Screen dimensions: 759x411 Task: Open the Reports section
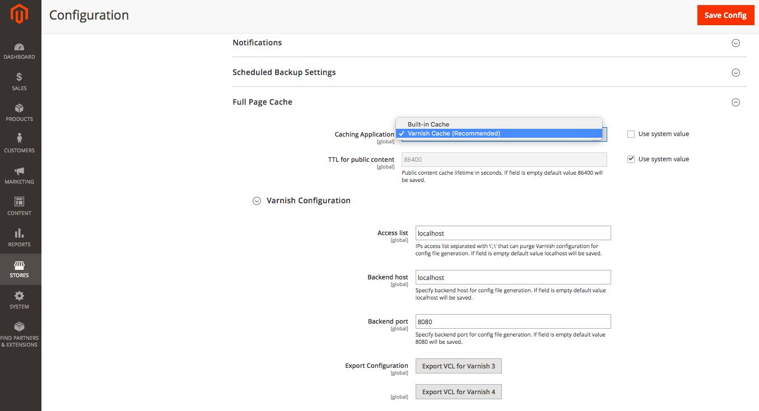pos(20,238)
